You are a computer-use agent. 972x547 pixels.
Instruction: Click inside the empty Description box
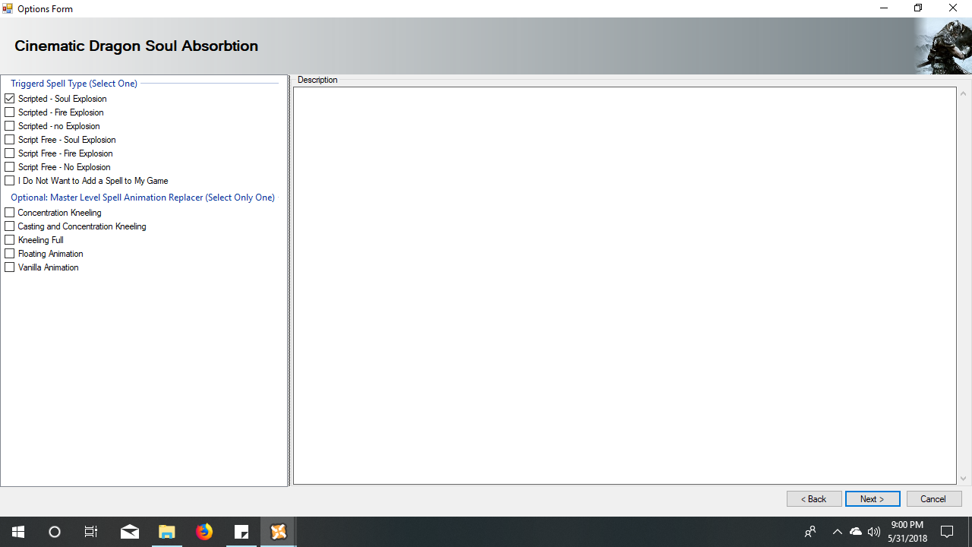pos(624,285)
